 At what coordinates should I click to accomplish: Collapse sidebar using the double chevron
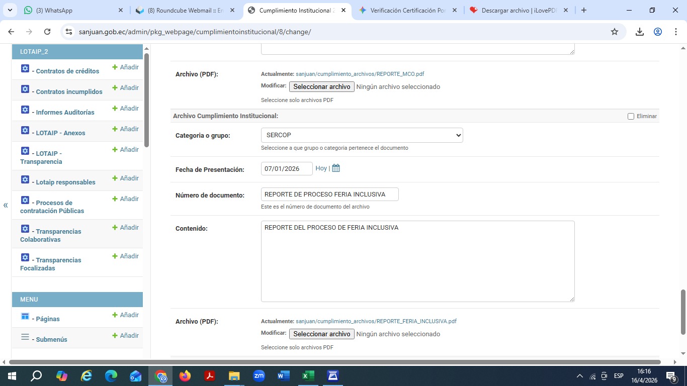6,205
